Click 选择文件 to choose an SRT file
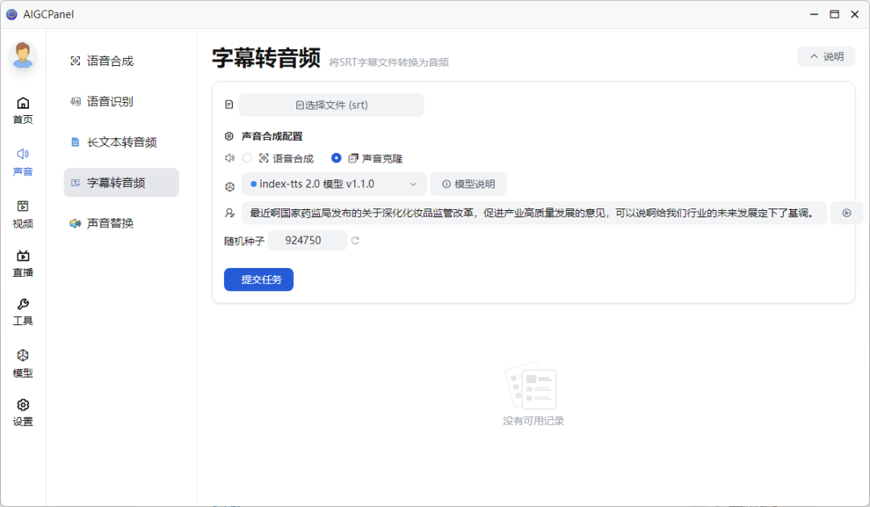 tap(331, 105)
